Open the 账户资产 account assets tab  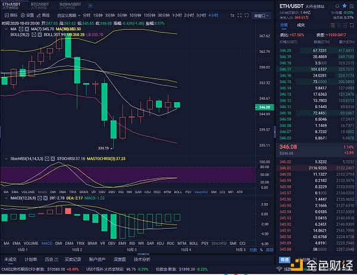tap(97, 260)
